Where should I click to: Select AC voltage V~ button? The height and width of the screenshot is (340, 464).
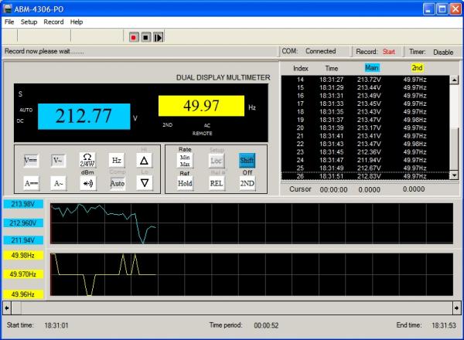(59, 160)
